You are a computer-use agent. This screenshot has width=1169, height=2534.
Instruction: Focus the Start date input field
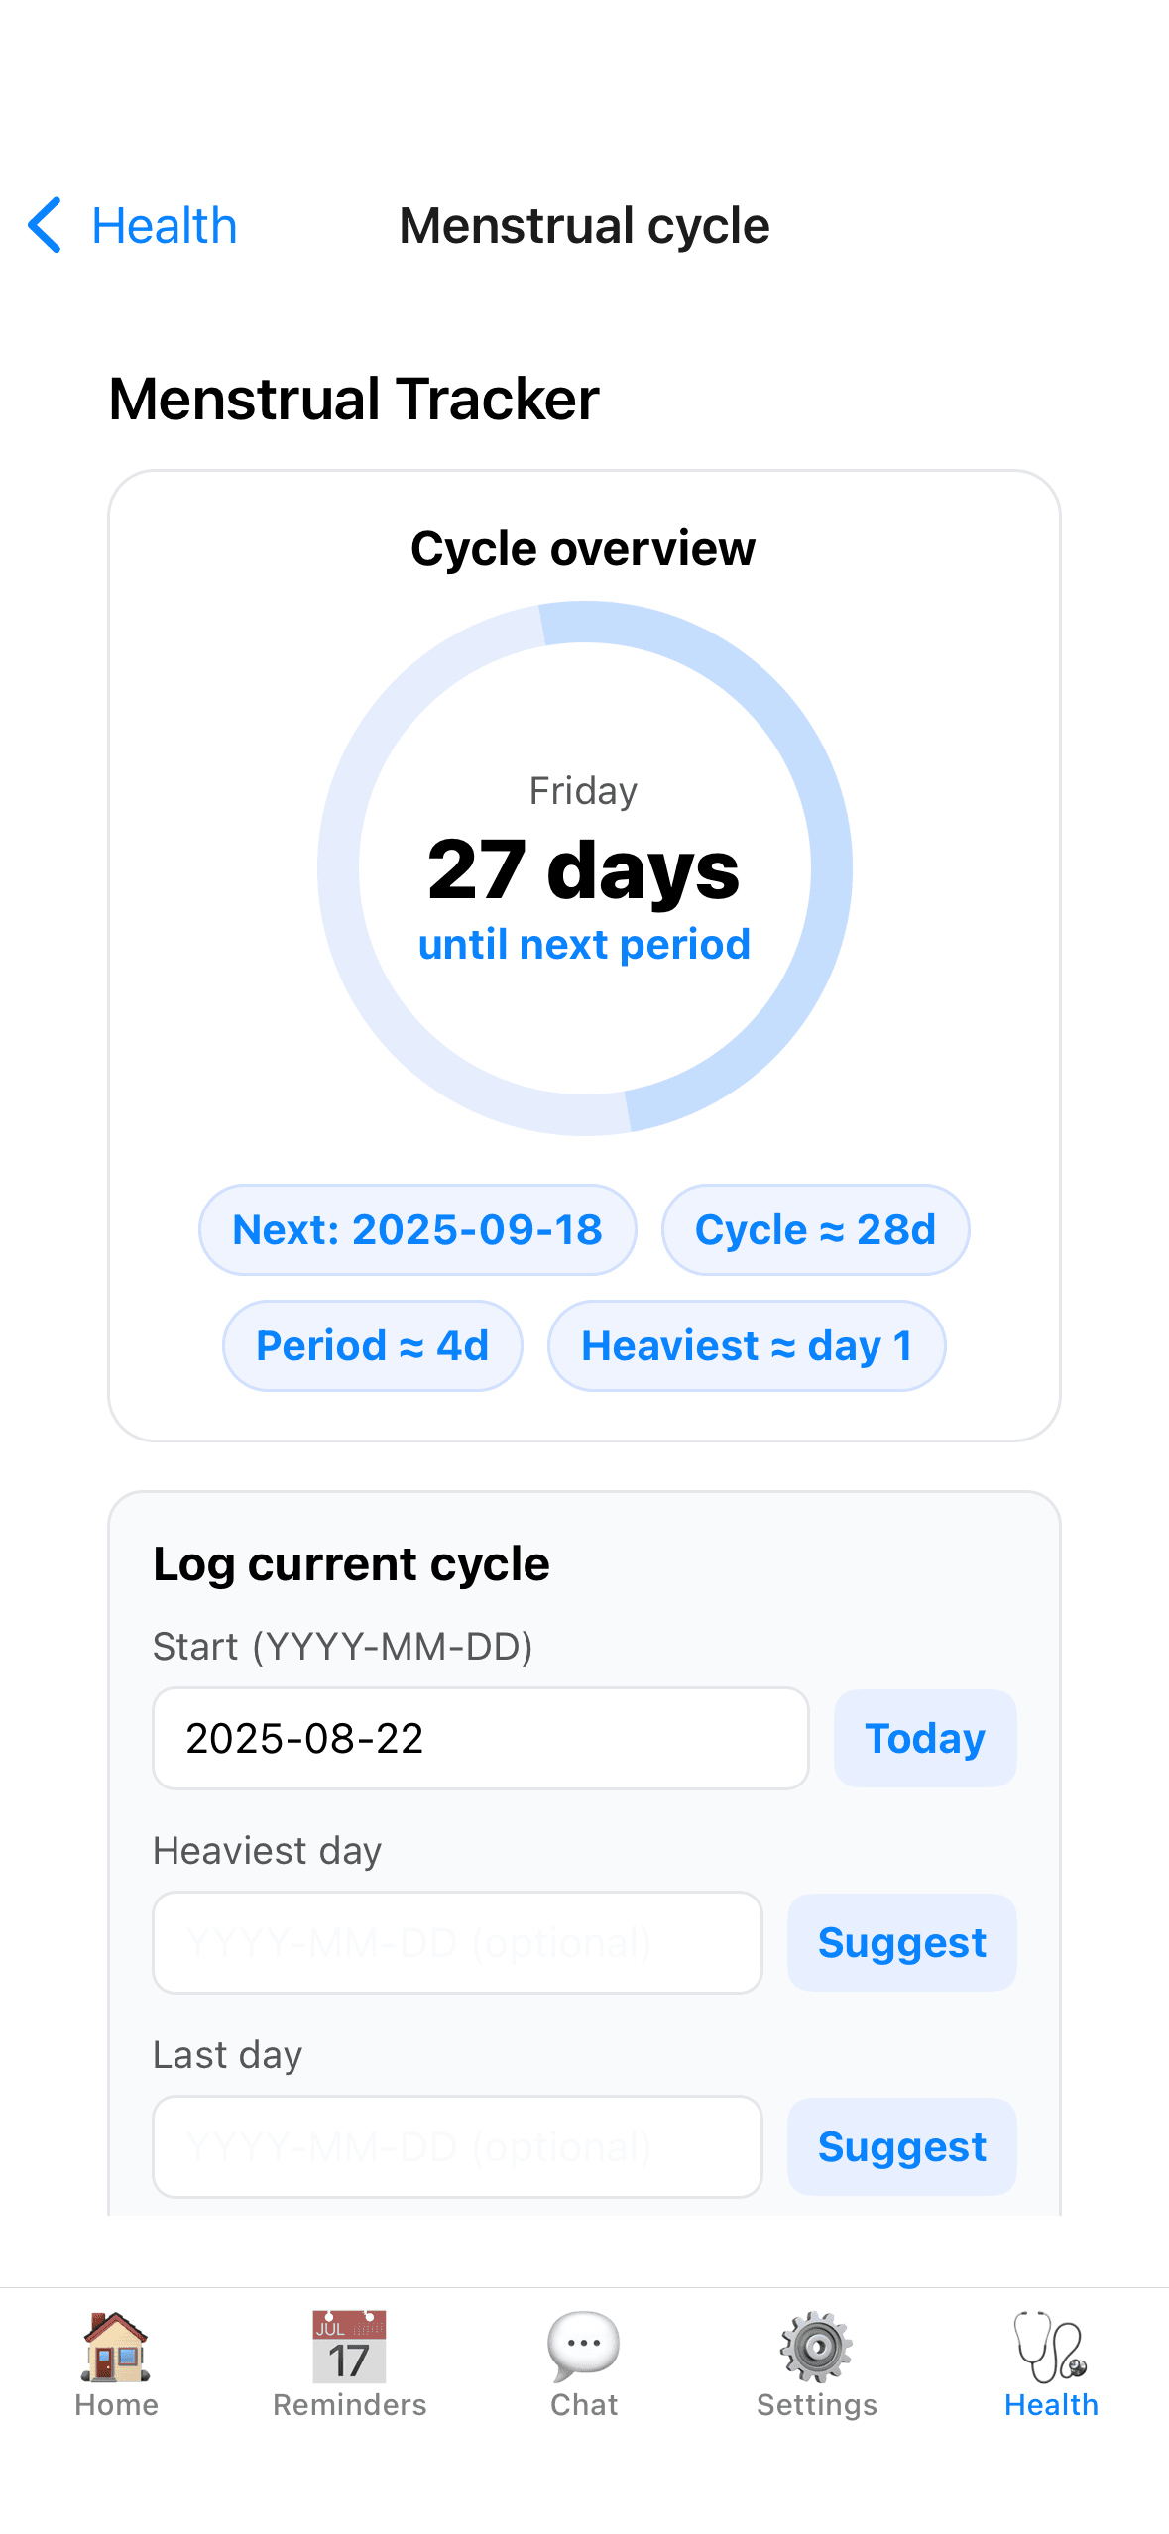click(x=480, y=1738)
